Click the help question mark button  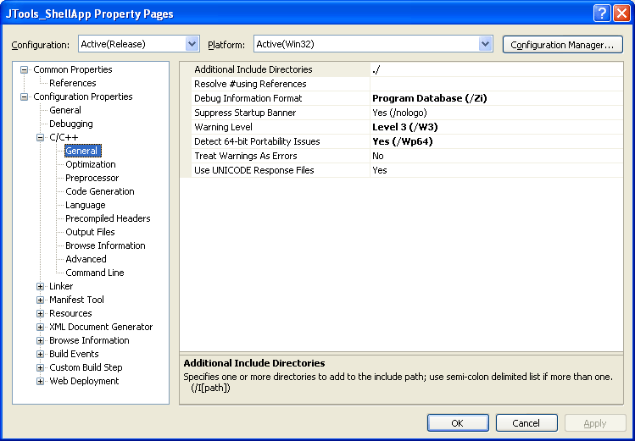[602, 14]
